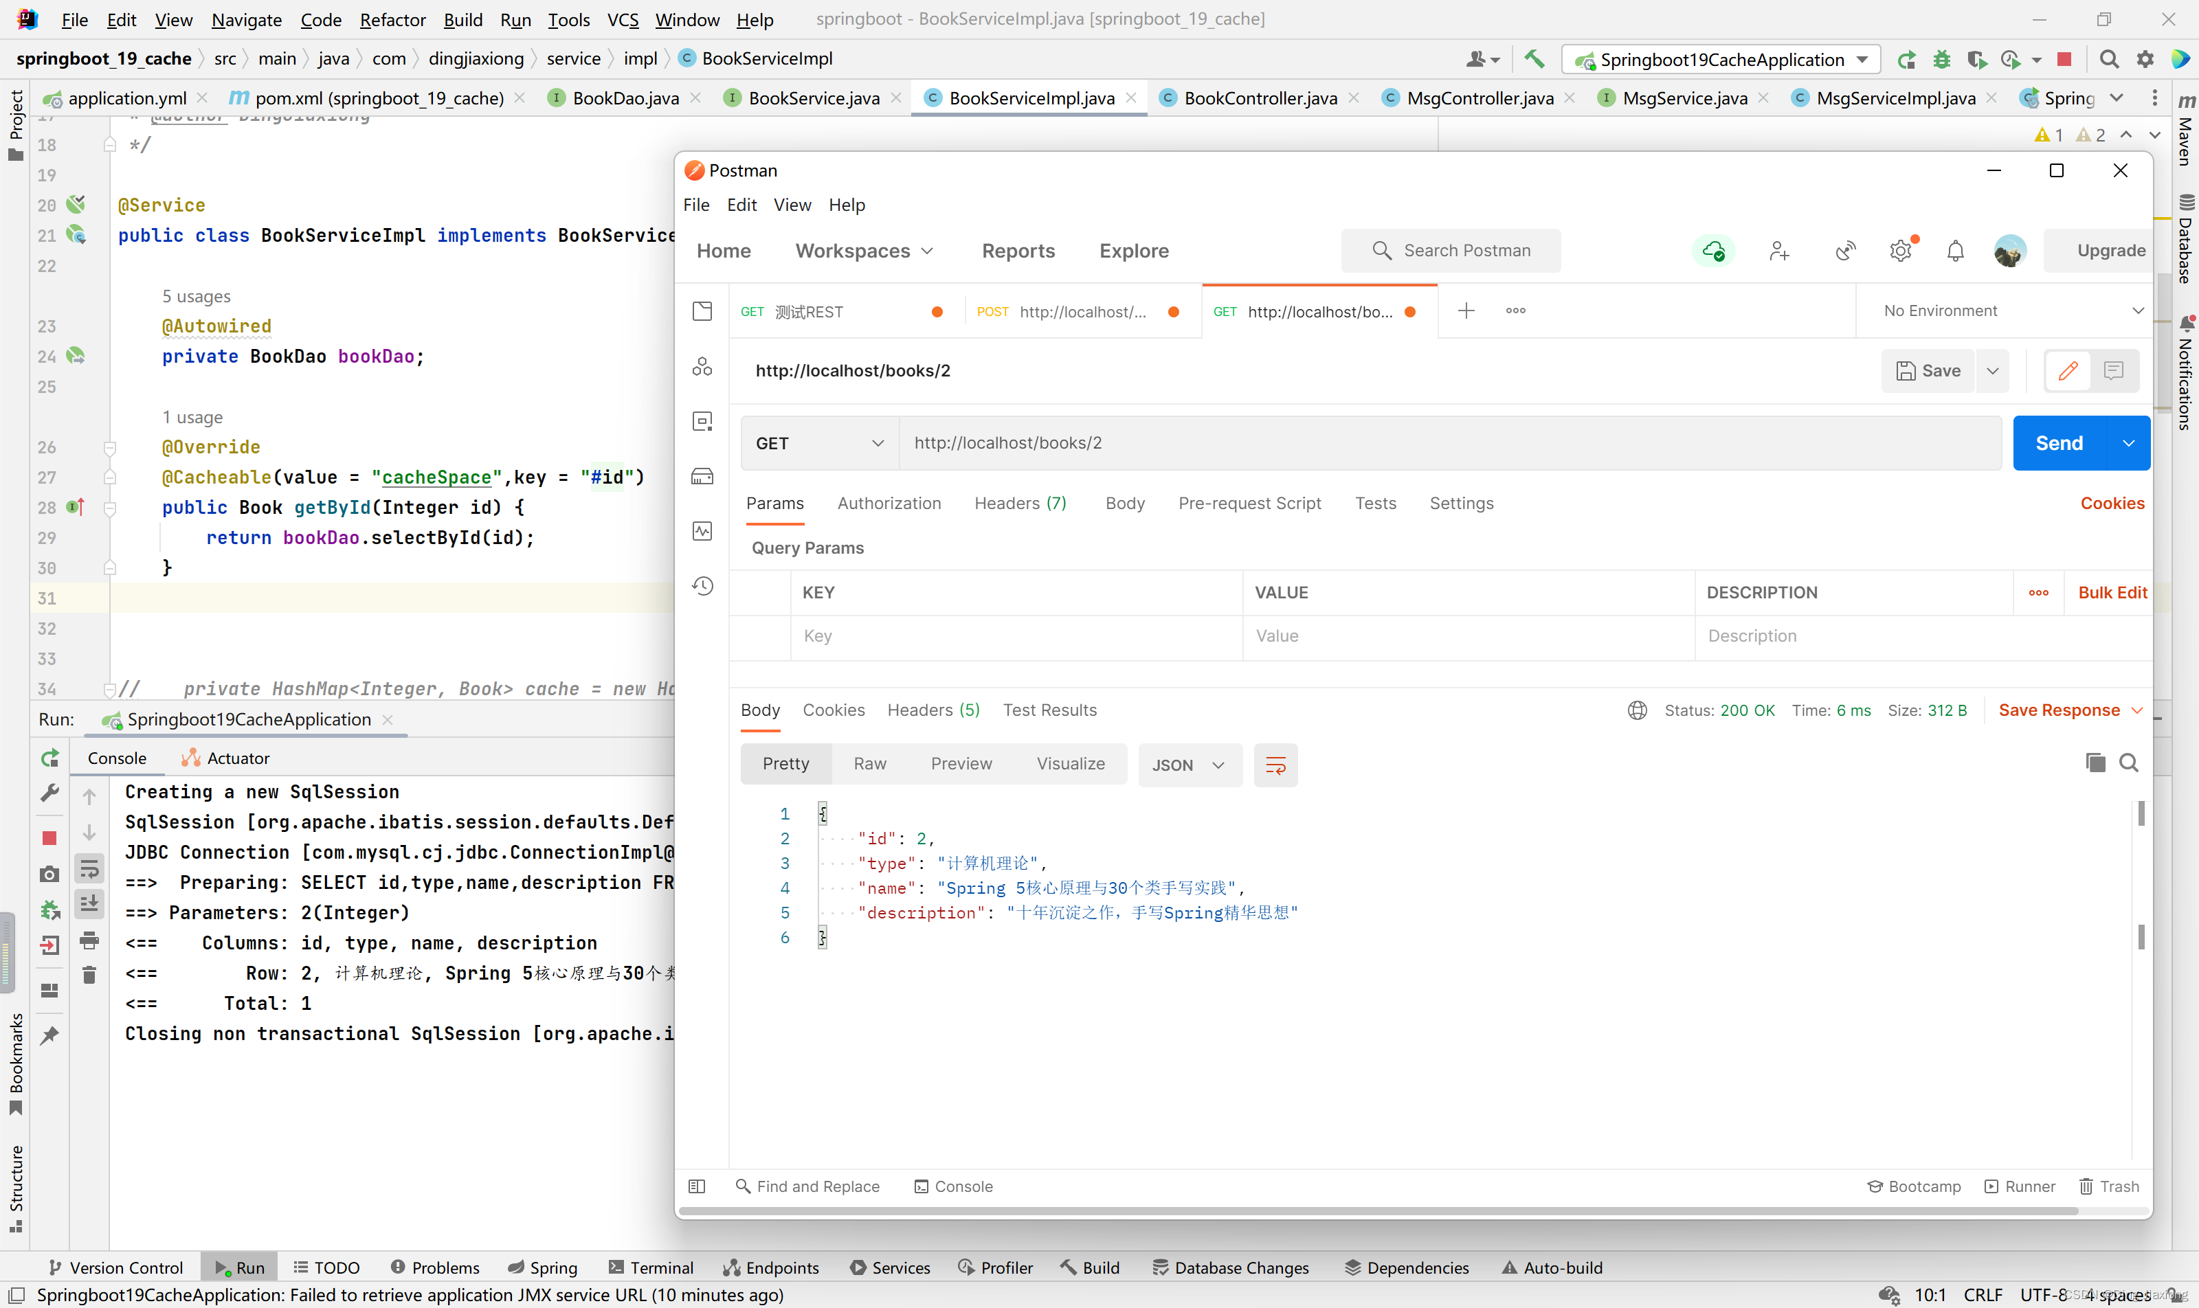Stop the running application red square

click(2063, 59)
